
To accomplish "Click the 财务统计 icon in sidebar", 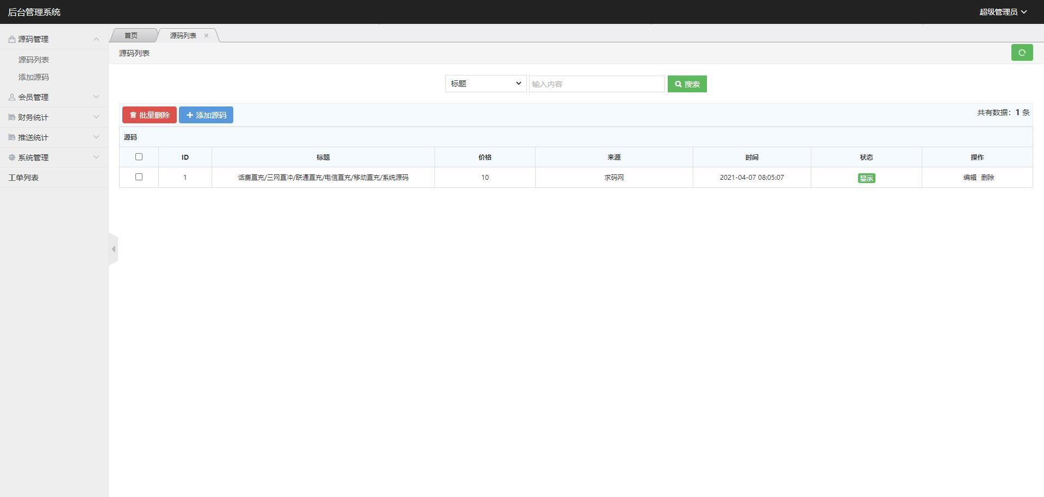I will (x=11, y=117).
